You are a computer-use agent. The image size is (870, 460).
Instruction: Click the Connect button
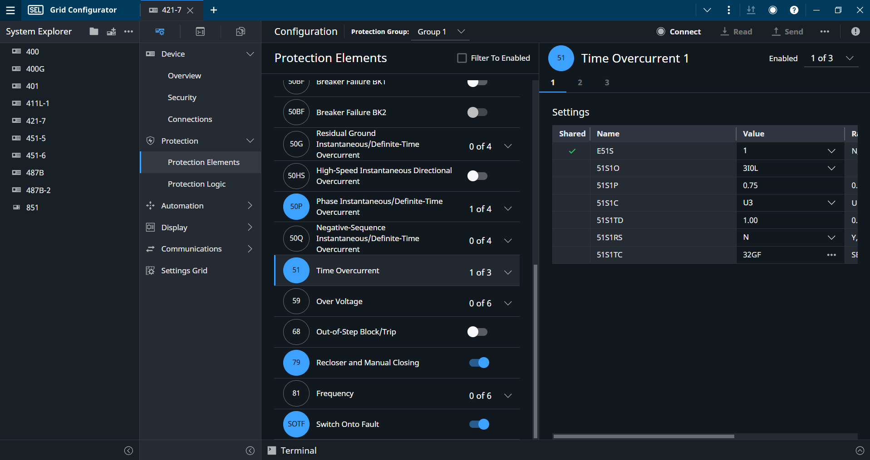pyautogui.click(x=679, y=32)
